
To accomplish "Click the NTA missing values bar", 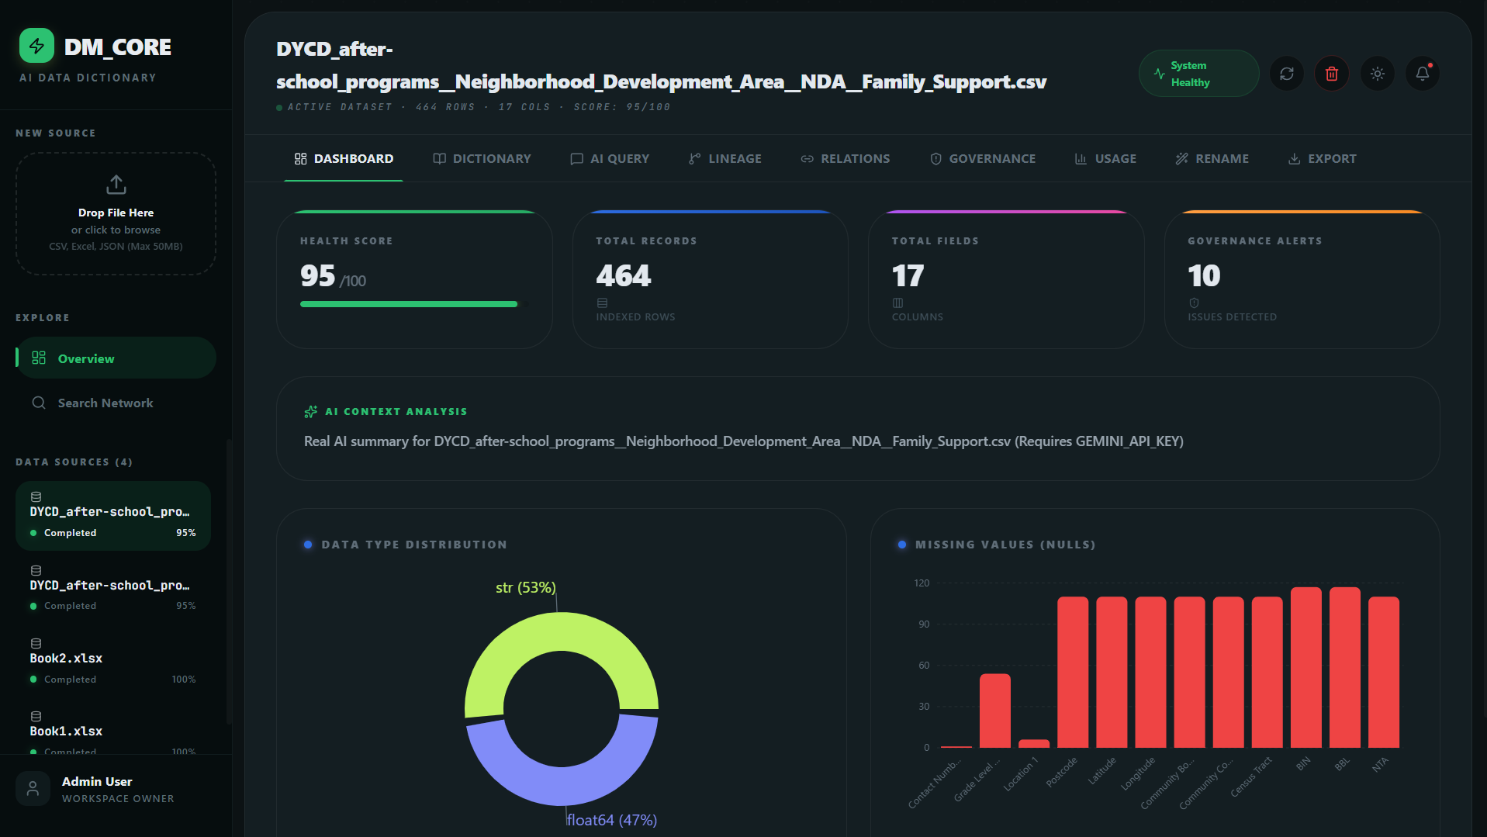I will tap(1384, 672).
